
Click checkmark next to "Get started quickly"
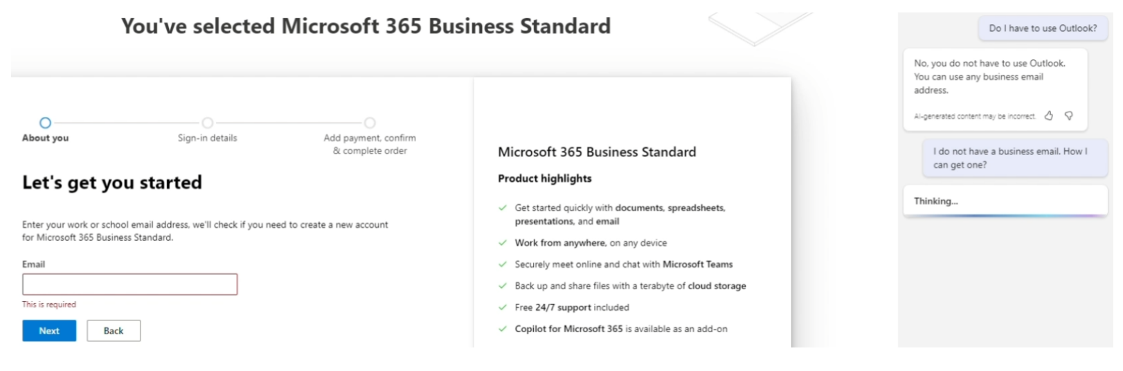point(503,208)
